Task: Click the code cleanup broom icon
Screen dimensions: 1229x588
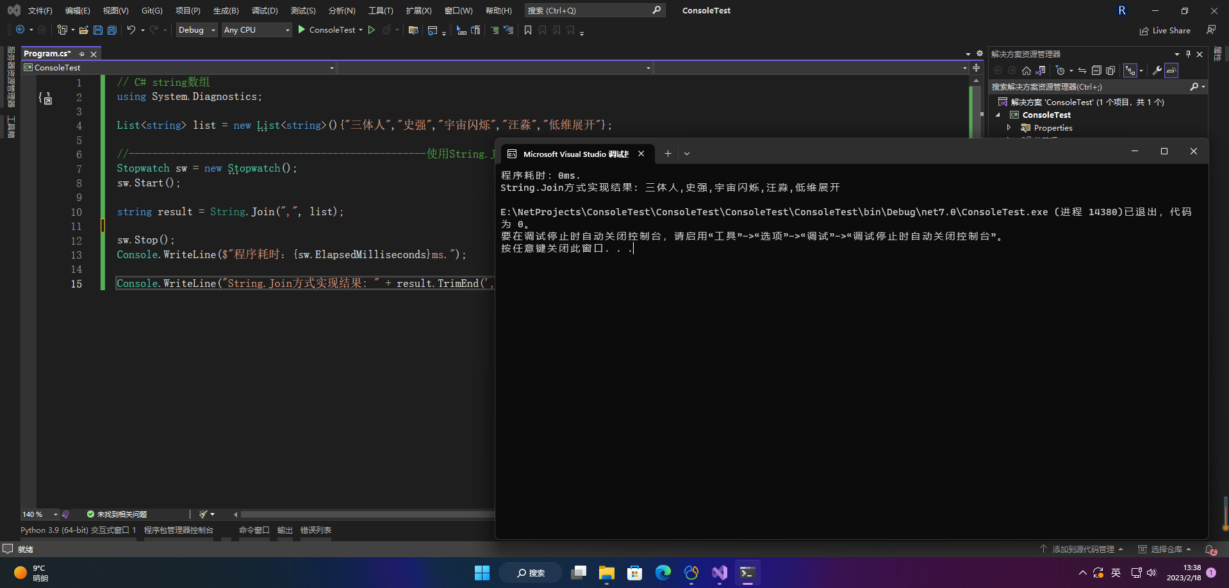Action: click(203, 514)
